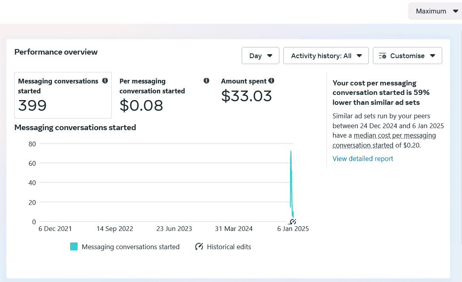Toggle Messaging conversations started legend label

point(130,247)
